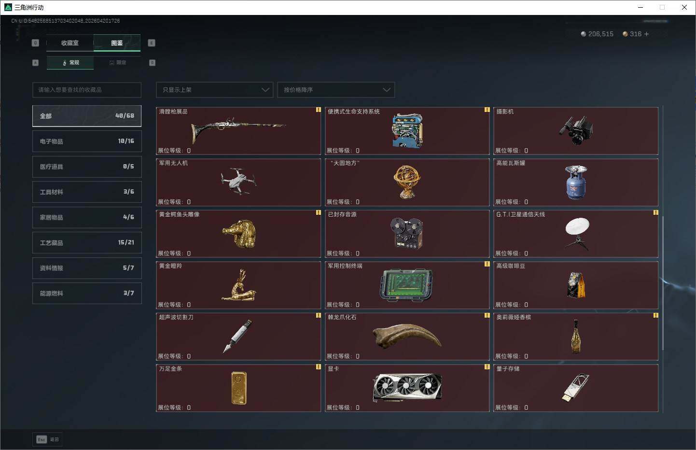This screenshot has width=696, height=450.
Task: Focus the 请输入想要查找的收藏品 search field
Action: point(87,90)
